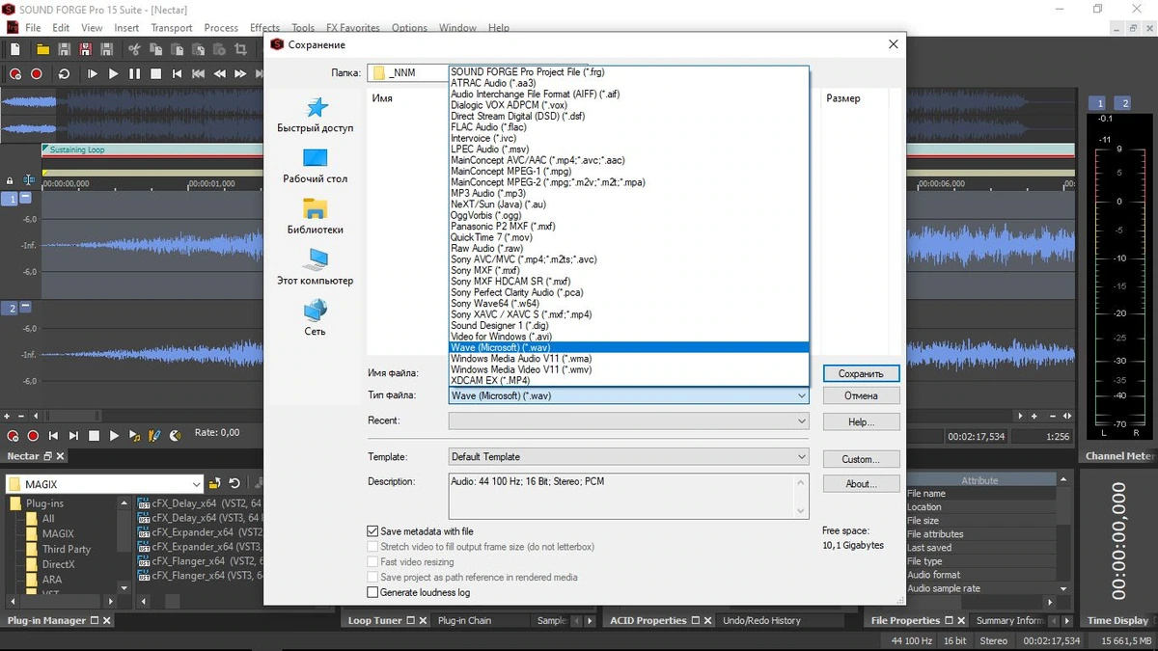Click the scrub control icon near Rate

(x=176, y=436)
